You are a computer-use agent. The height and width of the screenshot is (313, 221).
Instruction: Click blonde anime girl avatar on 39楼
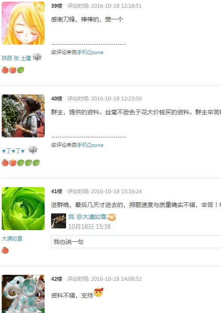point(23,23)
